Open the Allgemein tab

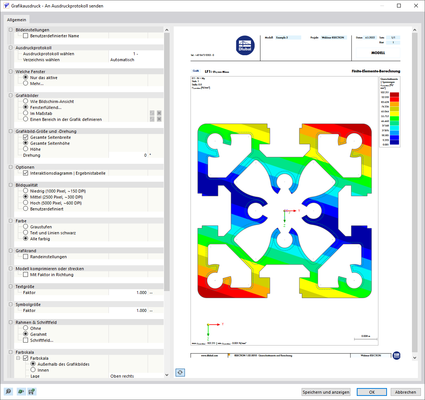pos(16,20)
